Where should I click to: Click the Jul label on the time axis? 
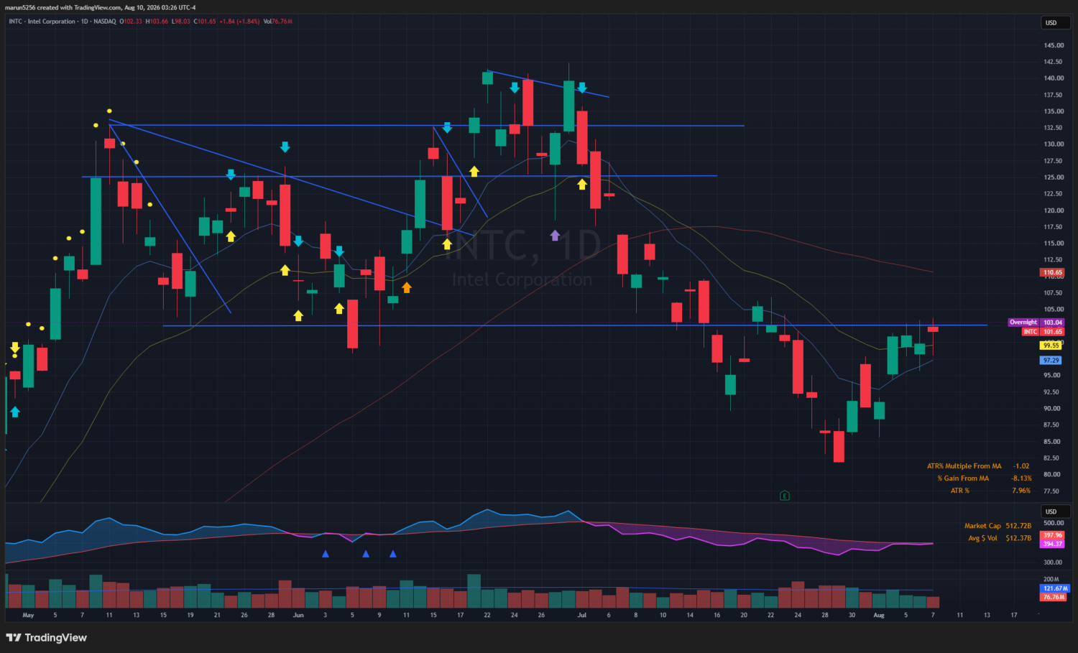click(x=582, y=615)
